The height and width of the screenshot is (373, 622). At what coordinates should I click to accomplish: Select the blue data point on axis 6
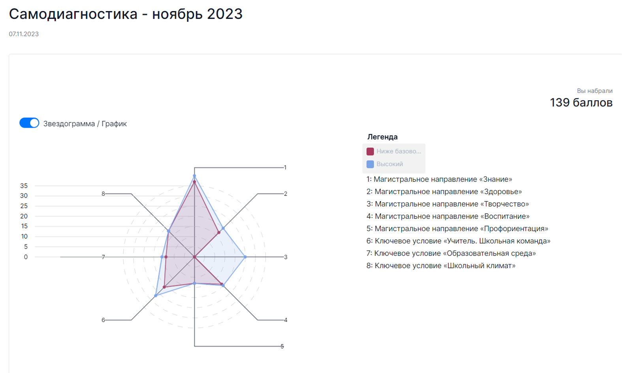click(x=156, y=296)
